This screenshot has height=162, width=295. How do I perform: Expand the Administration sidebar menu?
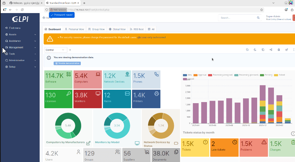20,60
